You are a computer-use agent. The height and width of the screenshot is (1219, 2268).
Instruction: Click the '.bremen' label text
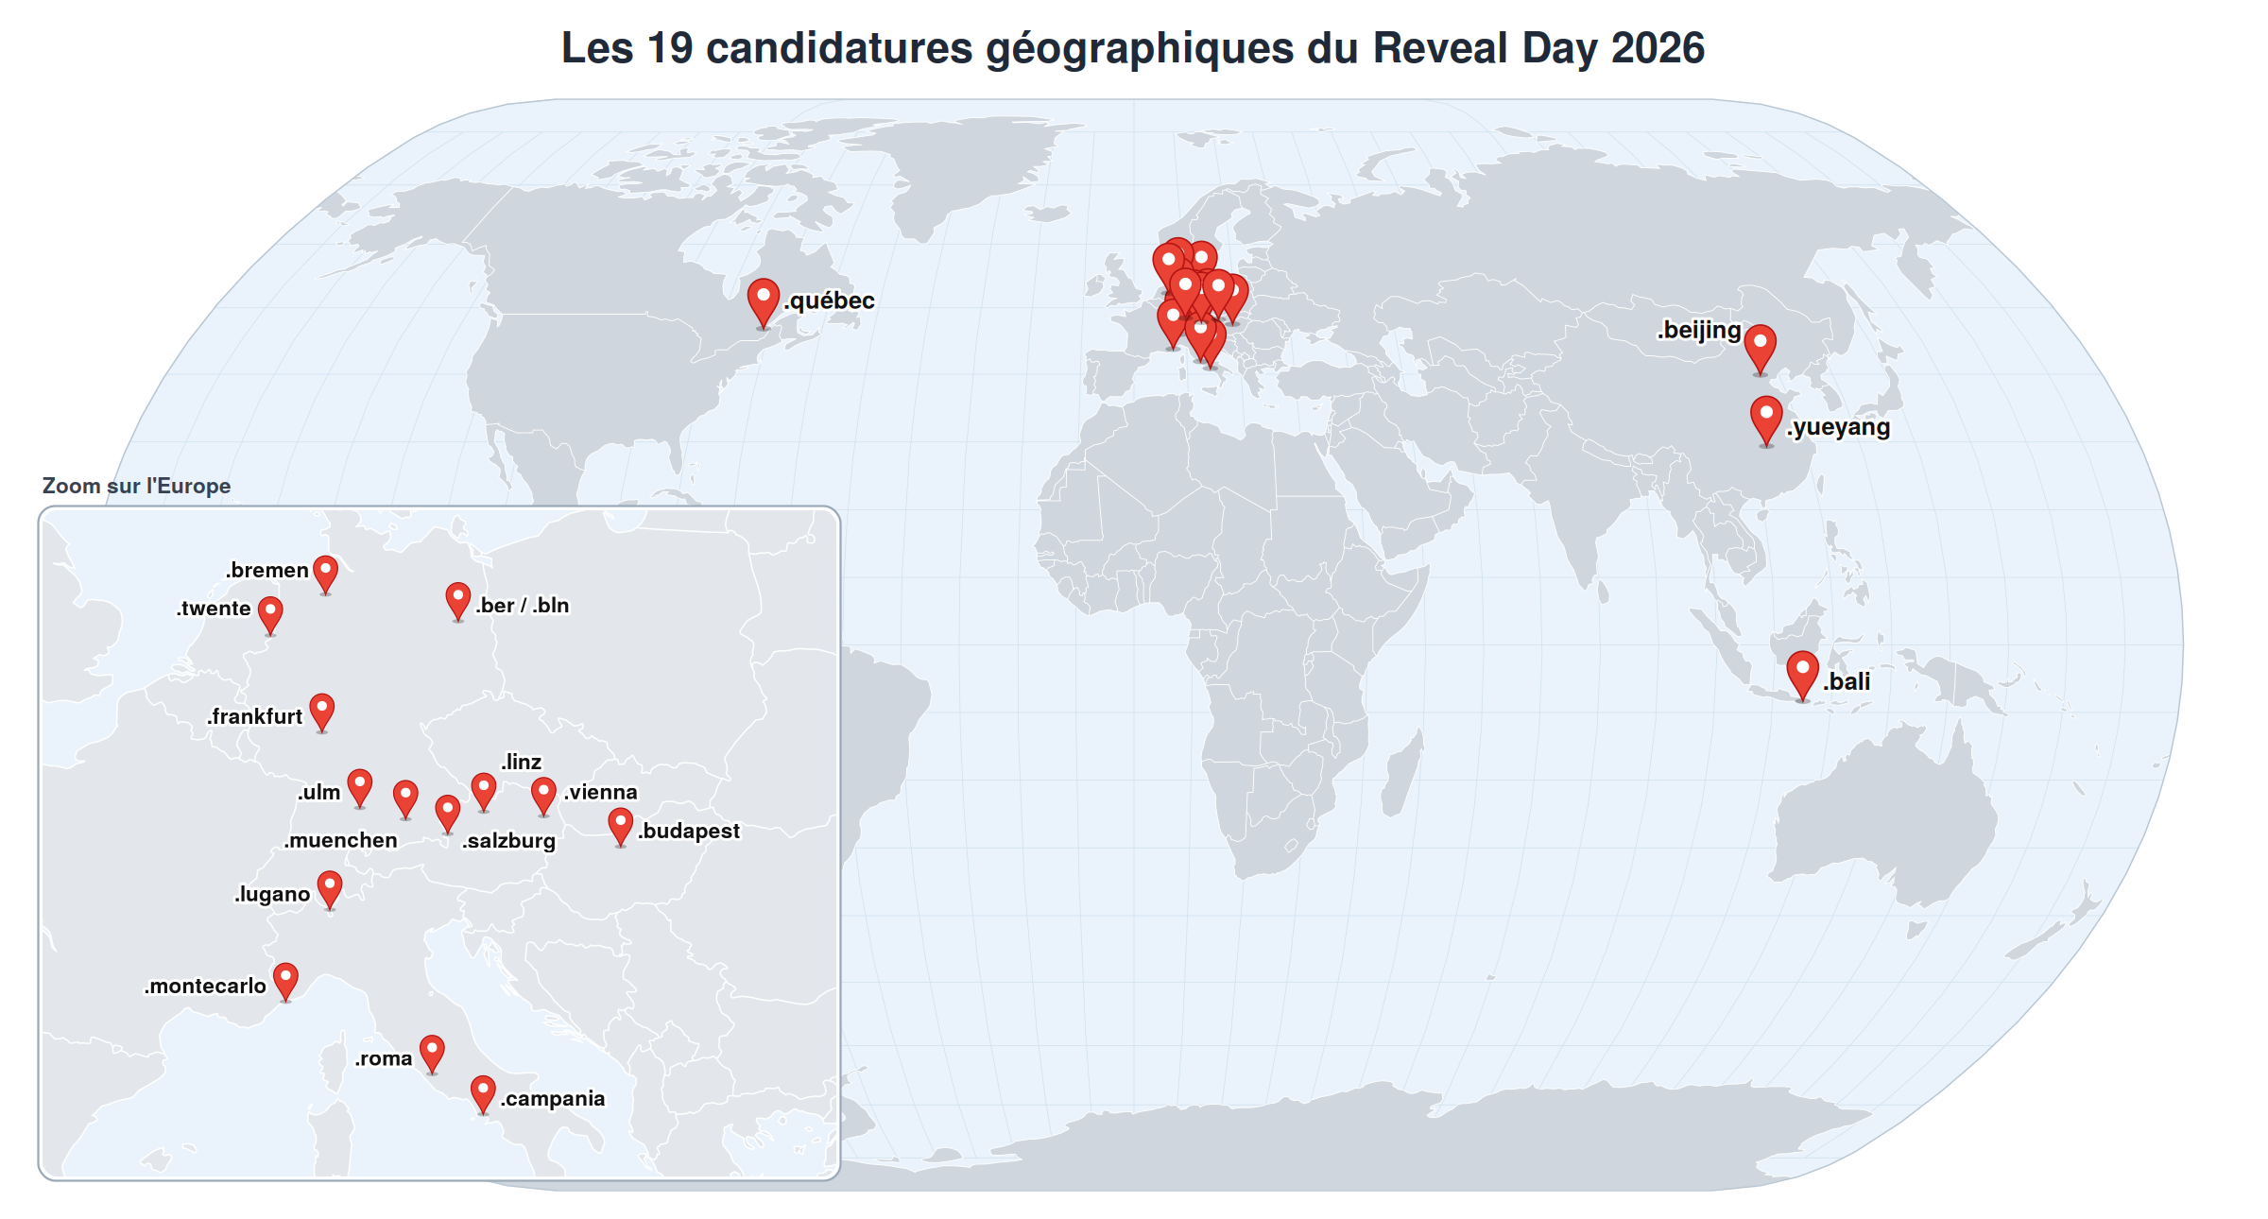266,570
